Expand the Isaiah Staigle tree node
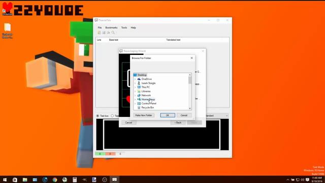325x183 pixels. click(x=135, y=83)
